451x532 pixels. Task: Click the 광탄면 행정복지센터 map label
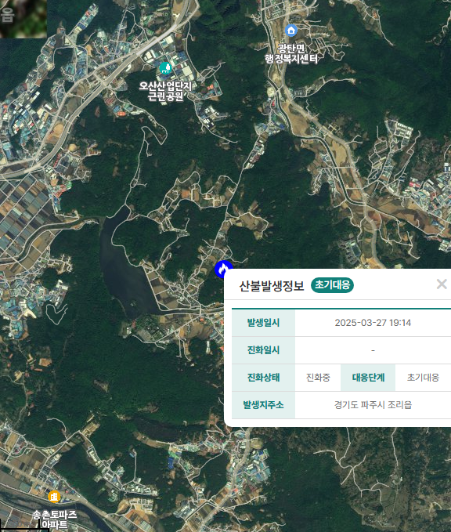pyautogui.click(x=291, y=53)
